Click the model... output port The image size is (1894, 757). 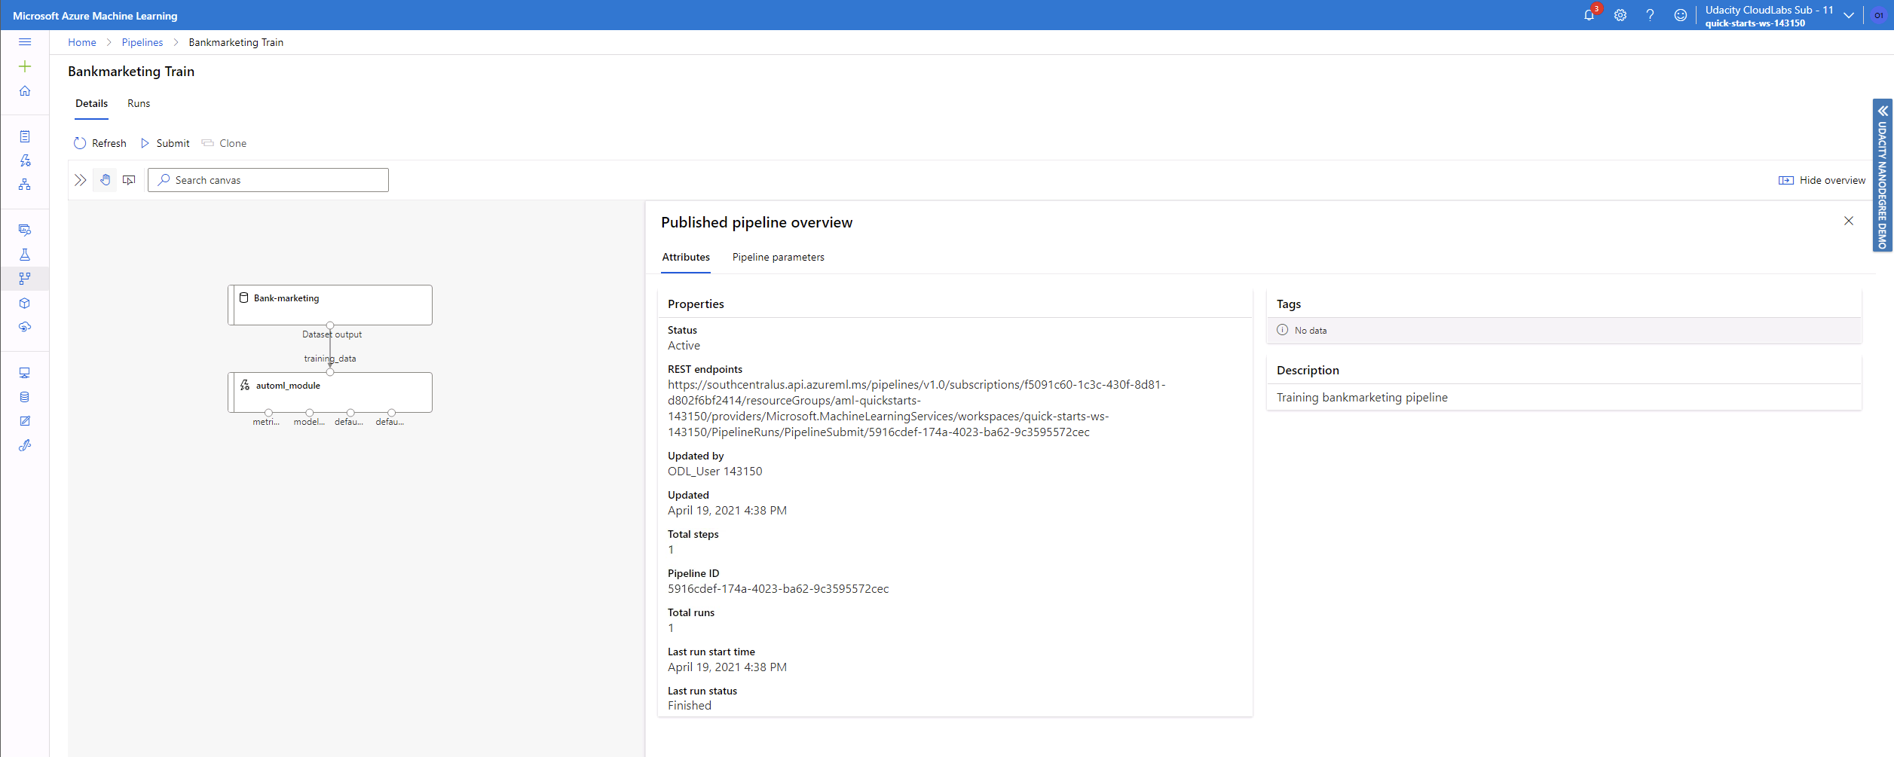pyautogui.click(x=310, y=413)
